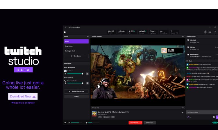Toggle the speaker icon in bottom bar

click(87, 123)
